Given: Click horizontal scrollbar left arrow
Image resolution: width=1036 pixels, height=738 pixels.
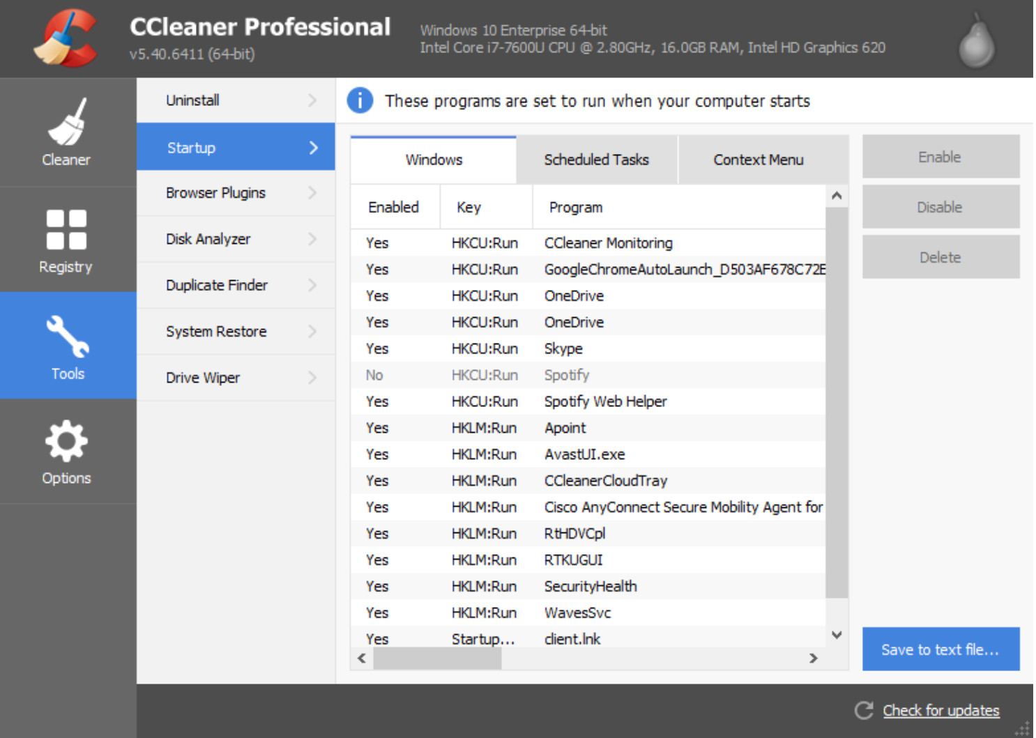Looking at the screenshot, I should click(361, 658).
